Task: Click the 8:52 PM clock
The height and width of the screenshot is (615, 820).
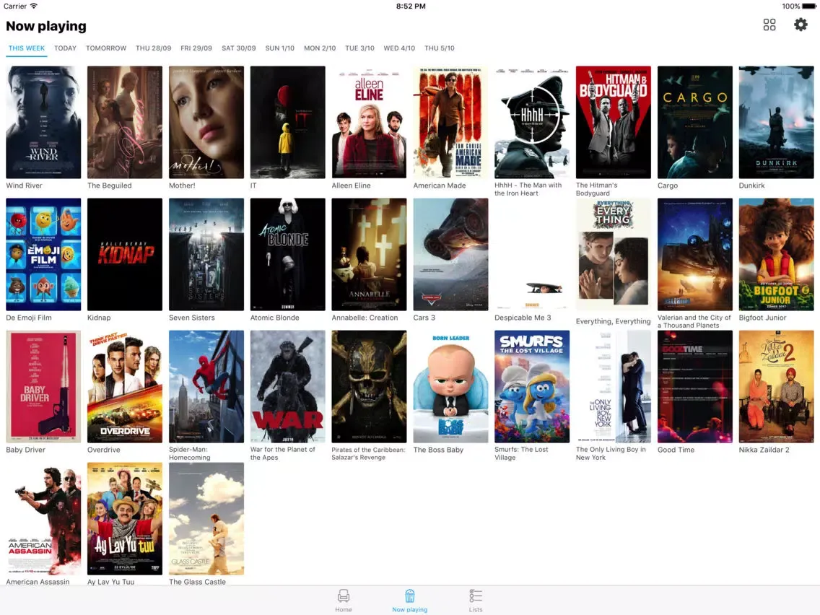Action: pos(411,6)
